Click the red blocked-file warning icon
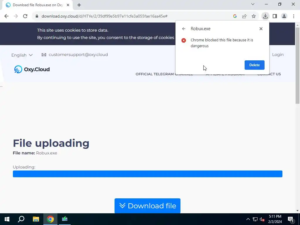 pos(184,40)
